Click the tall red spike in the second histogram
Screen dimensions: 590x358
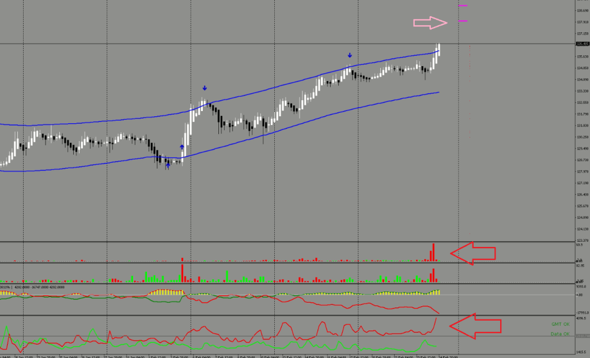pyautogui.click(x=182, y=273)
